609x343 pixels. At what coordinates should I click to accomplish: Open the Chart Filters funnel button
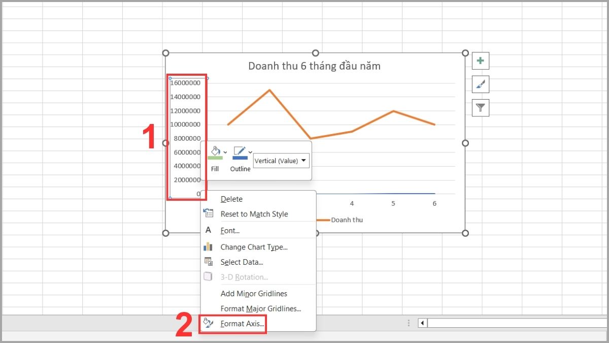[x=481, y=108]
